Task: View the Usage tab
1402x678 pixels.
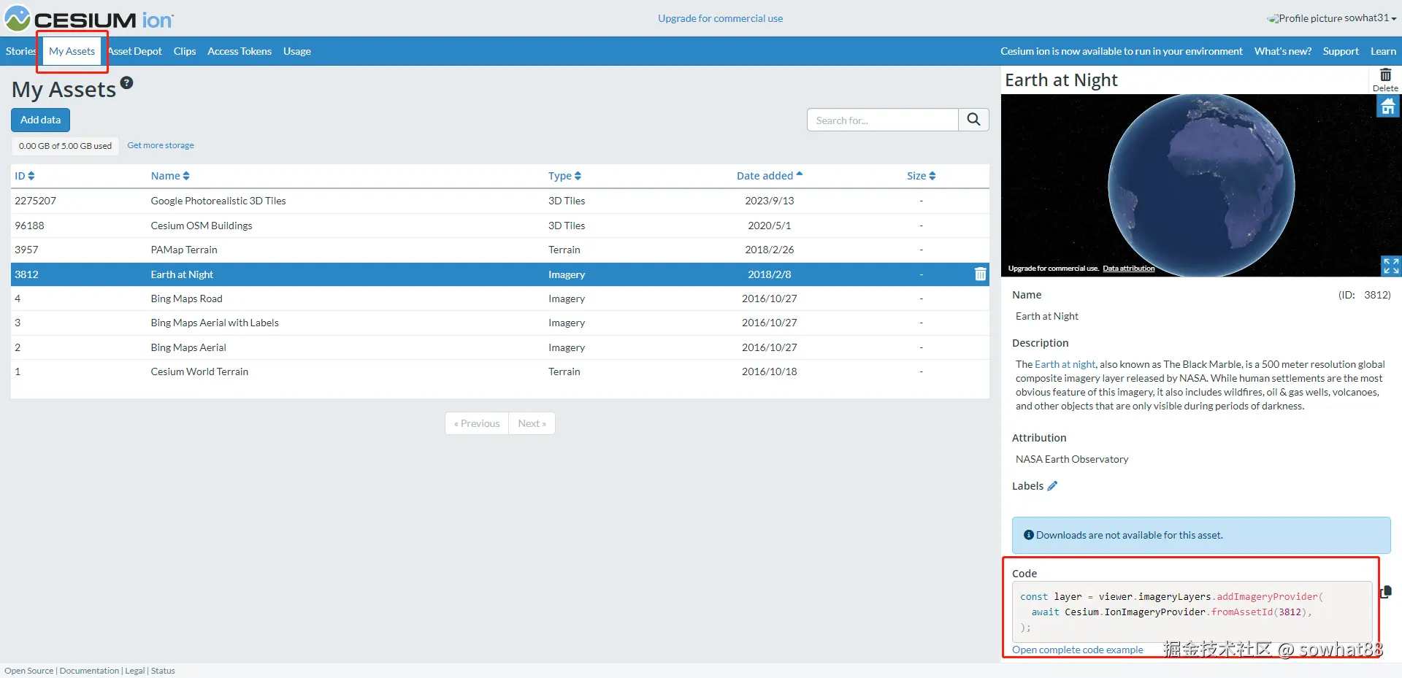Action: pos(297,51)
